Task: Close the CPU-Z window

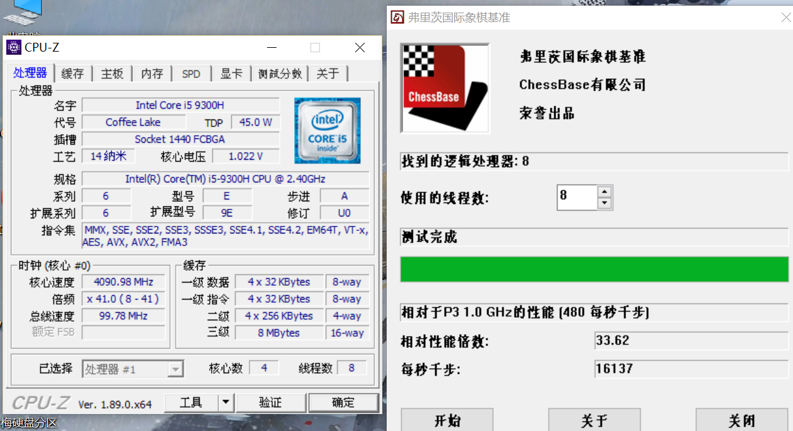Action: coord(360,48)
